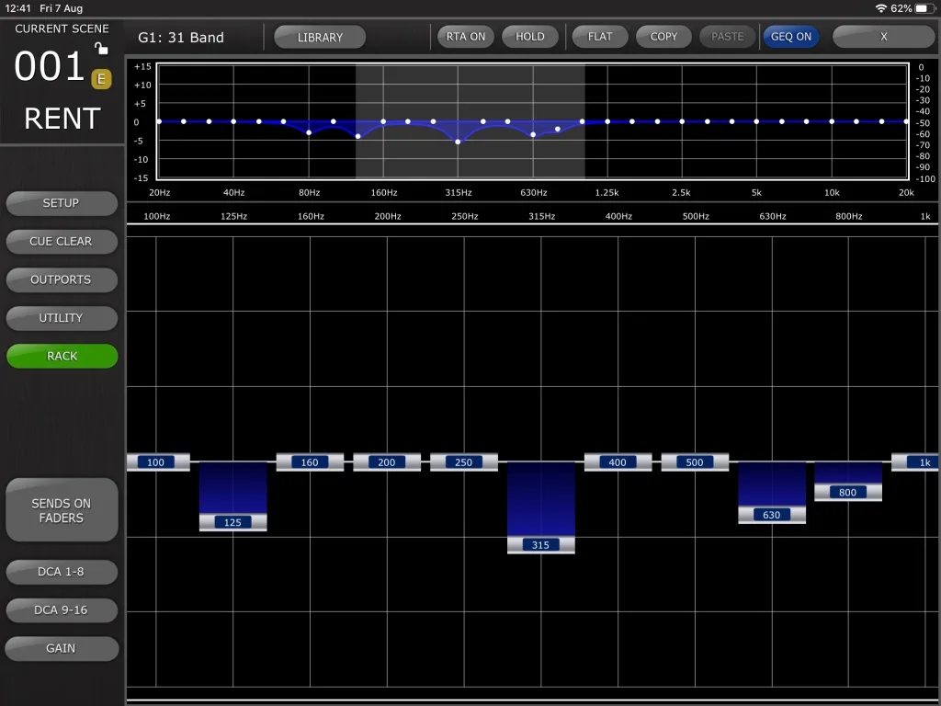This screenshot has height=706, width=941.
Task: Click the 250Hz column header label
Action: 464,216
